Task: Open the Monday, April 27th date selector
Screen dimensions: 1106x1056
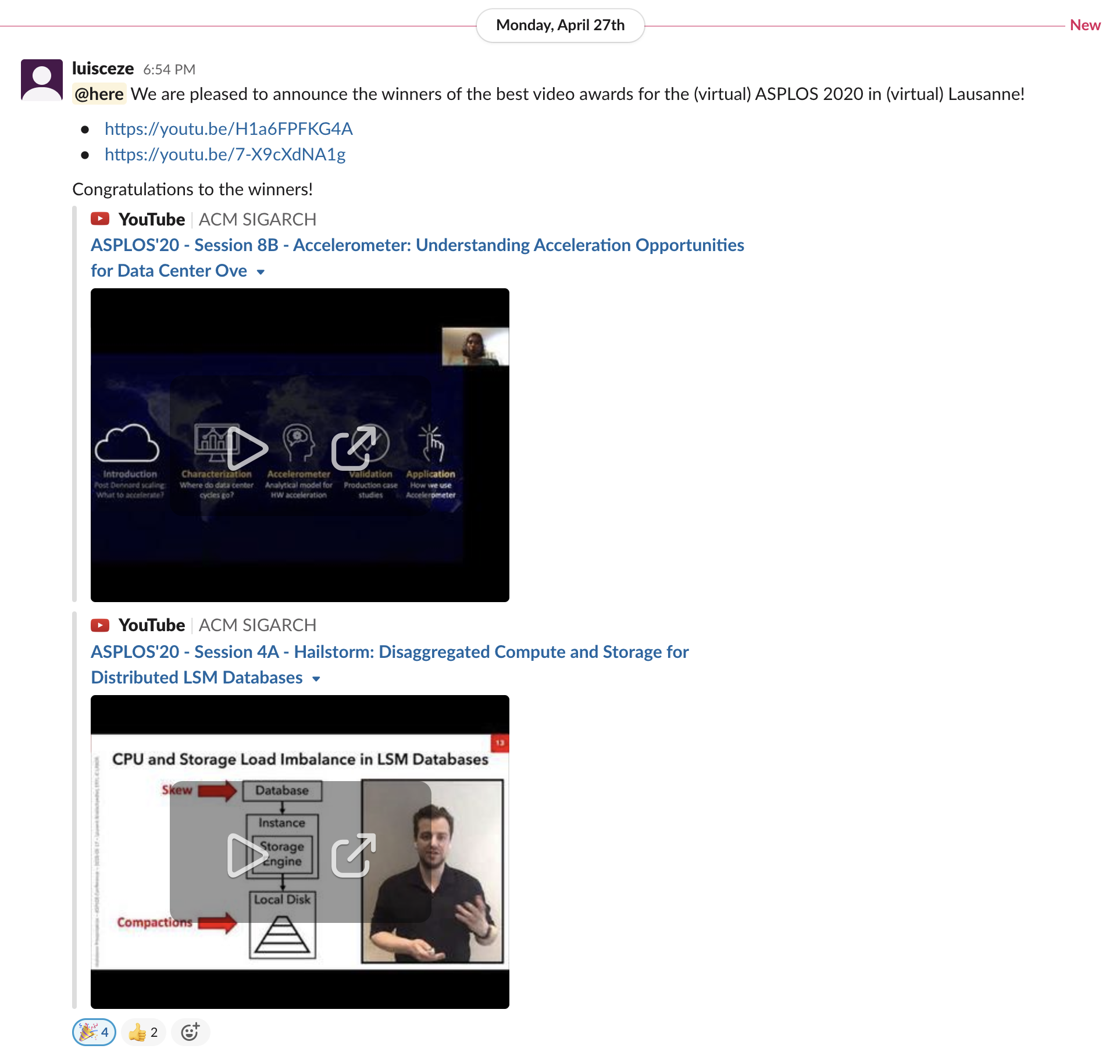Action: 559,24
